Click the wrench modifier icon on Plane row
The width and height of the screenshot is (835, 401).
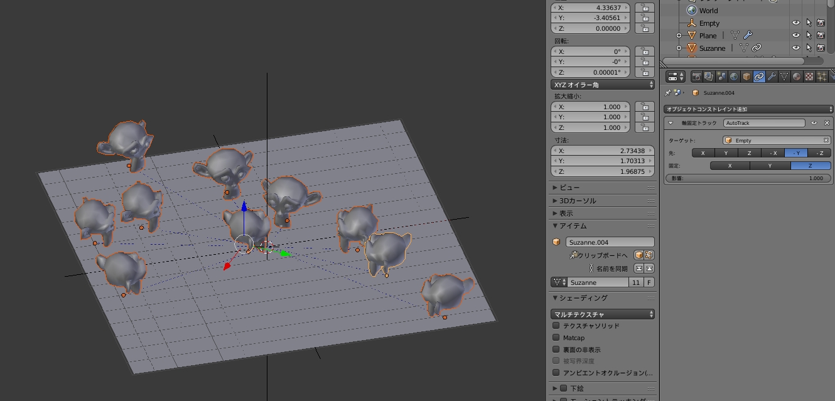(x=747, y=36)
